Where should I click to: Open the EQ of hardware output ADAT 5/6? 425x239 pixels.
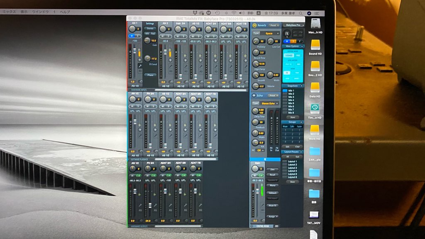tap(186, 210)
